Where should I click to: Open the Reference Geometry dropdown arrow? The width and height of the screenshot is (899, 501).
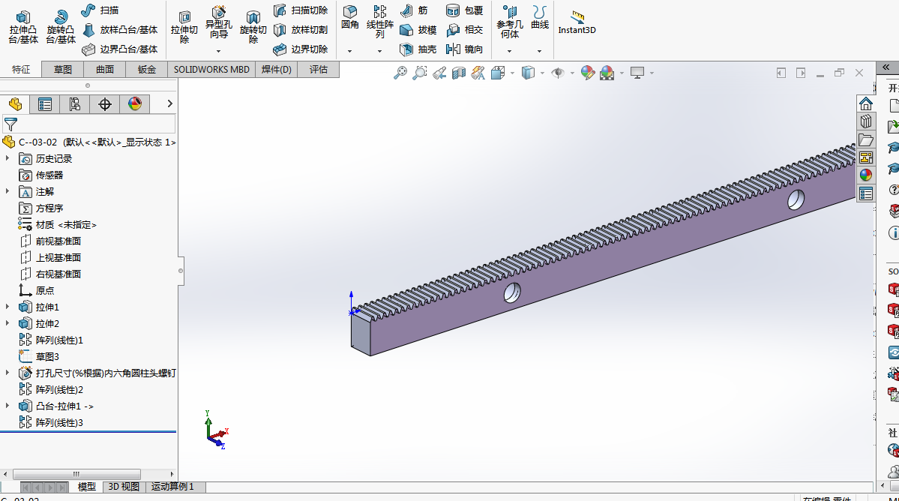pos(509,51)
